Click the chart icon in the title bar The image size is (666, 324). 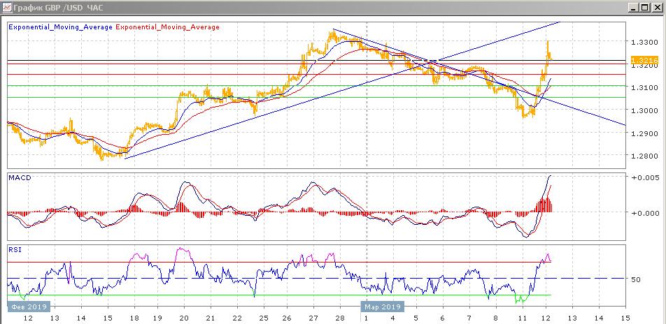pyautogui.click(x=8, y=8)
